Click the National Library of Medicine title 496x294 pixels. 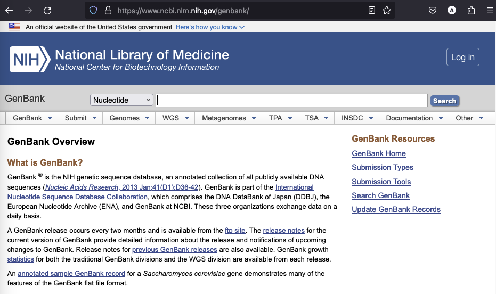pos(142,55)
